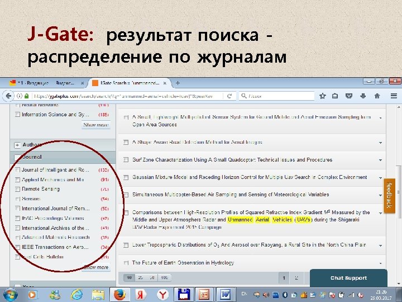Switch to the first mail inbox tab

pyautogui.click(x=46, y=83)
